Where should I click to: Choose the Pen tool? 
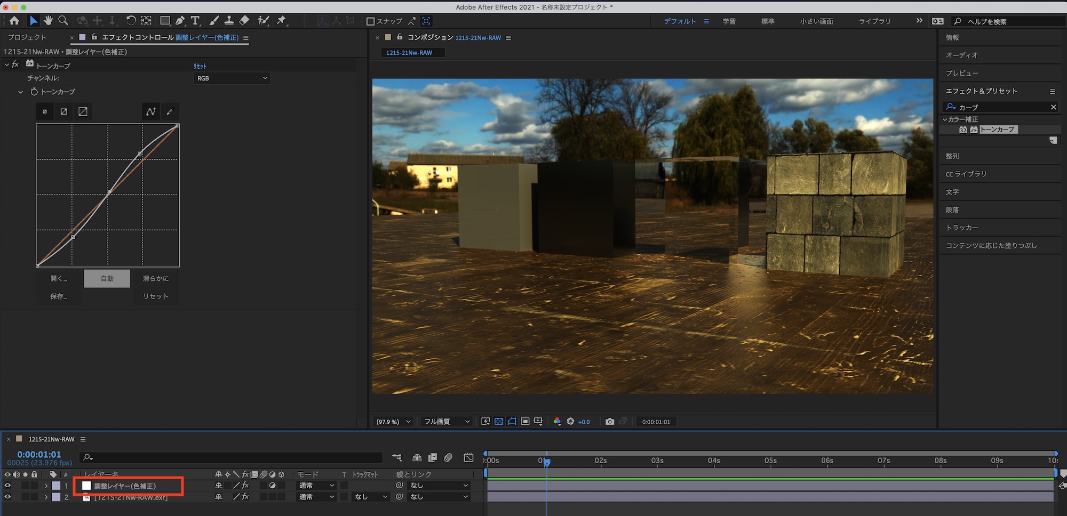[180, 21]
